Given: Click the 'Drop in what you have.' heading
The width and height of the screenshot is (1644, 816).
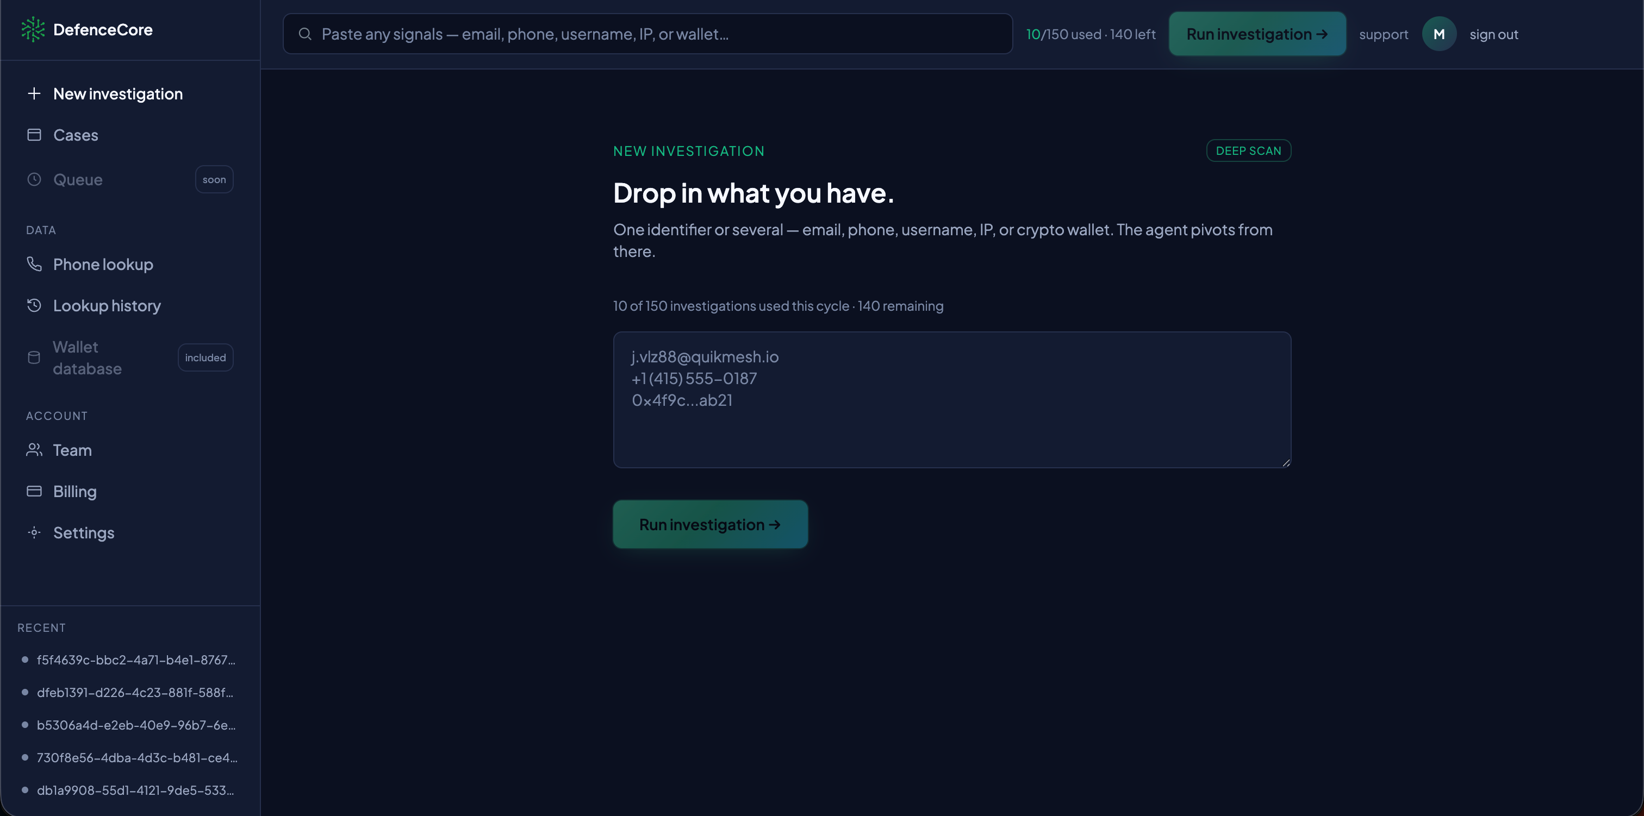Looking at the screenshot, I should (x=753, y=193).
